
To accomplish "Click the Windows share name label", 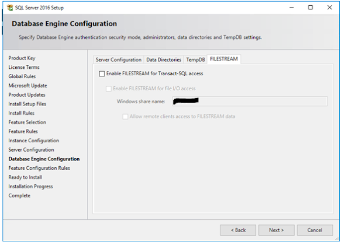I will pyautogui.click(x=141, y=101).
